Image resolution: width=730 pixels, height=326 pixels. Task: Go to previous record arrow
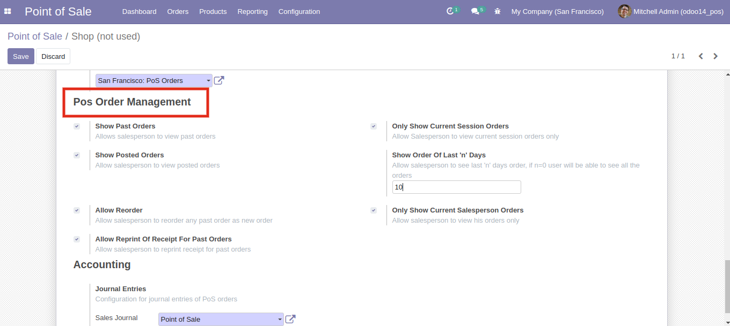(x=700, y=56)
